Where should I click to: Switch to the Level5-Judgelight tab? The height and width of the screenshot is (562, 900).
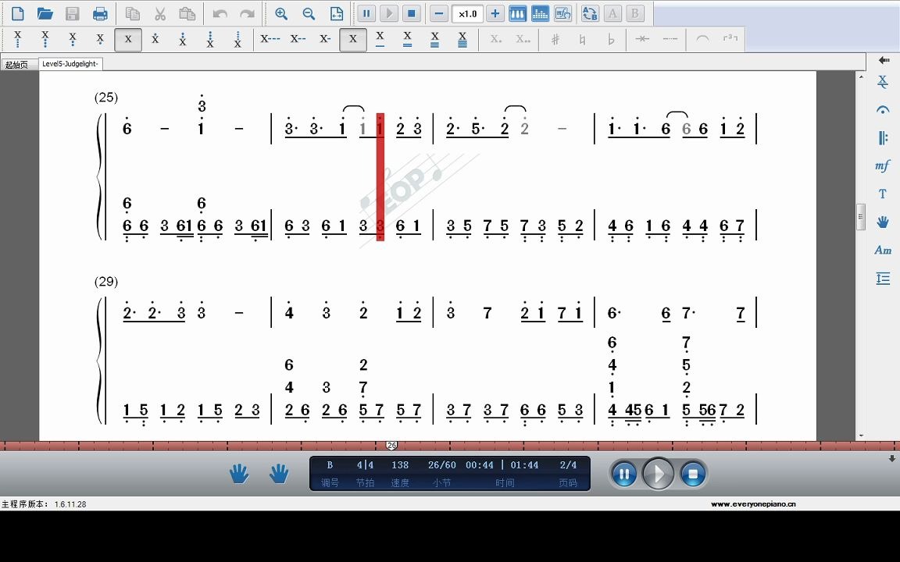tap(70, 64)
